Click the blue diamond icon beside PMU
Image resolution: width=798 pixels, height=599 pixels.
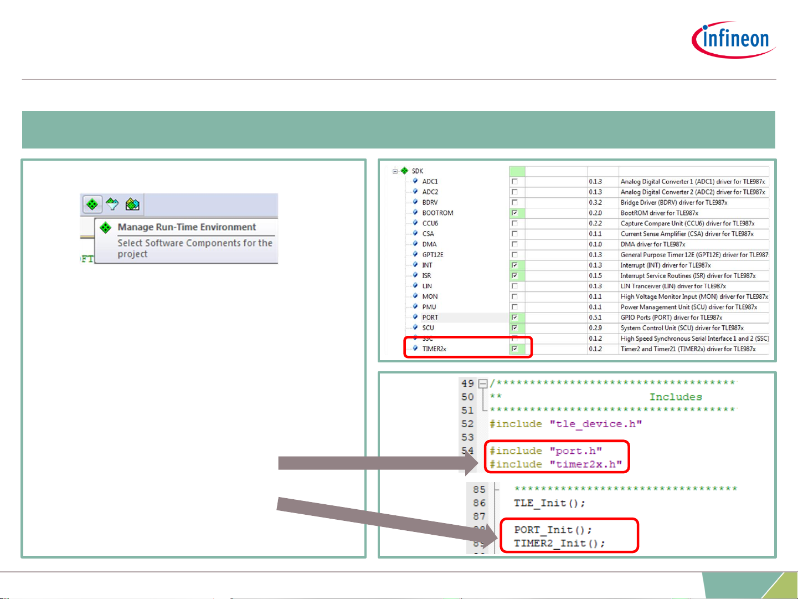[415, 307]
